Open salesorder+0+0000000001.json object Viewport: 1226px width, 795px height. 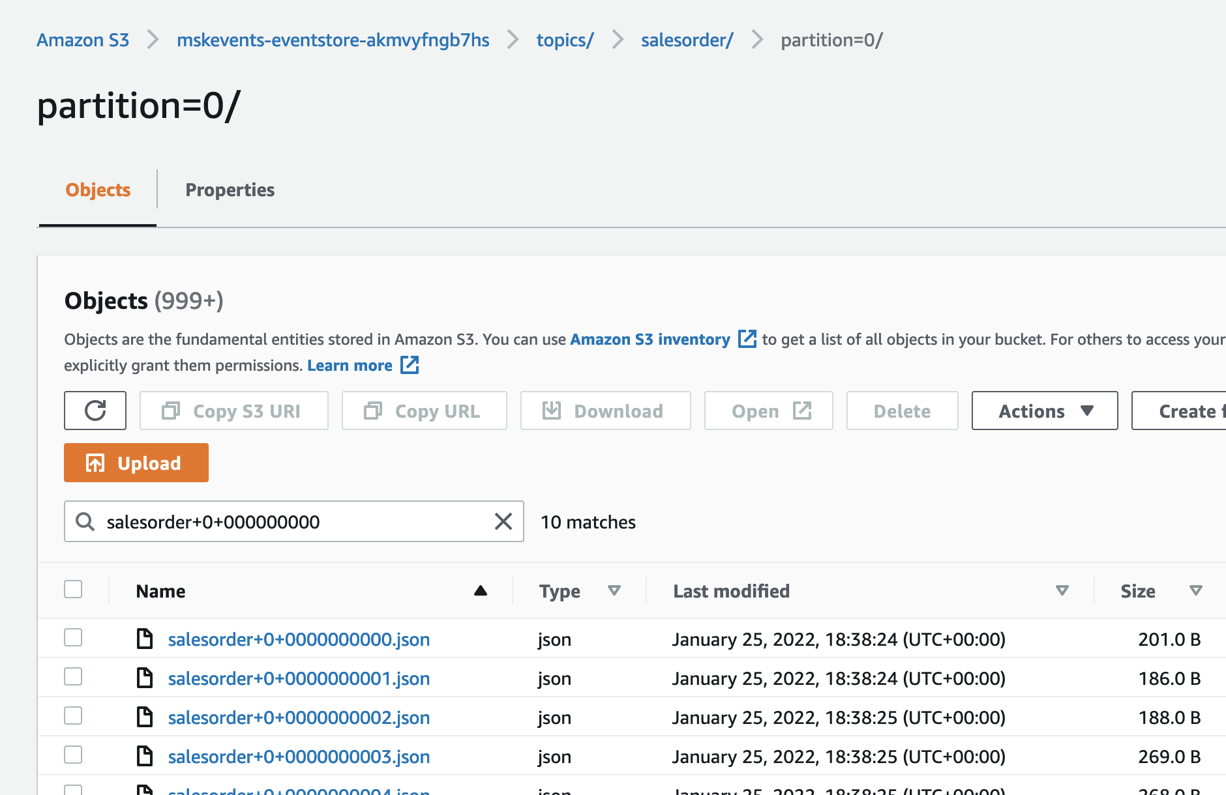click(x=299, y=678)
